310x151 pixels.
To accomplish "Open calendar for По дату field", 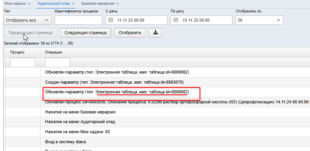I will pyautogui.click(x=176, y=20).
